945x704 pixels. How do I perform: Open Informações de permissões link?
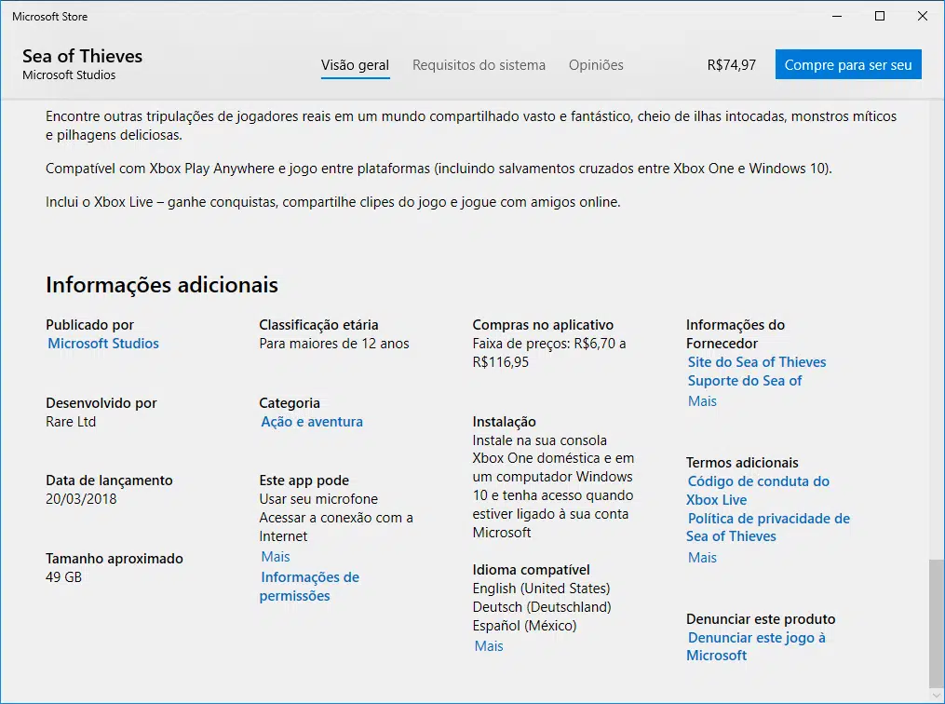309,587
